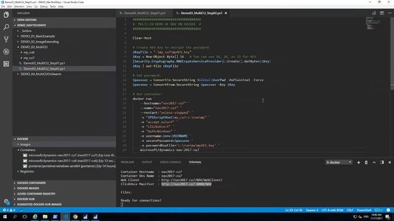Viewport: 394px width, 221px height.
Task: Select the microsoft/dynamics-nav:2017-cu6 container
Action: pos(69,161)
